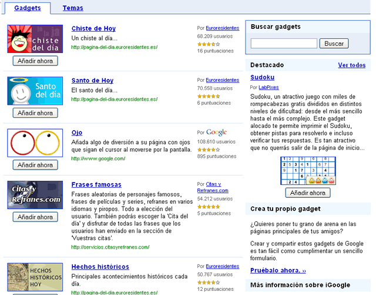Click the Buscar button
The image size is (376, 295).
(x=334, y=44)
